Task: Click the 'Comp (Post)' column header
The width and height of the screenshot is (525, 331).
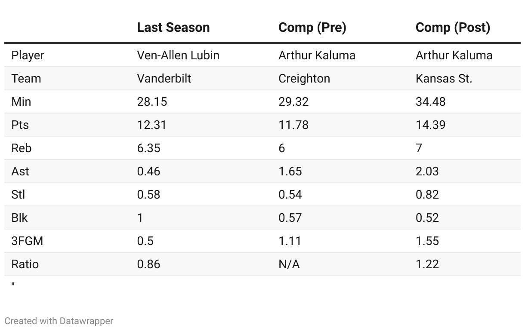Action: [453, 28]
